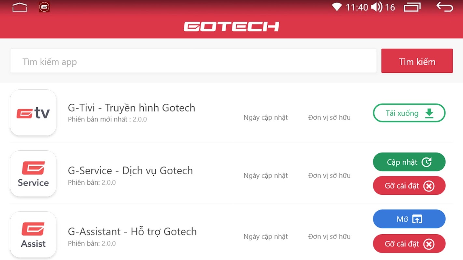Image resolution: width=463 pixels, height=260 pixels.
Task: Tap the volume speaker icon
Action: [x=376, y=7]
